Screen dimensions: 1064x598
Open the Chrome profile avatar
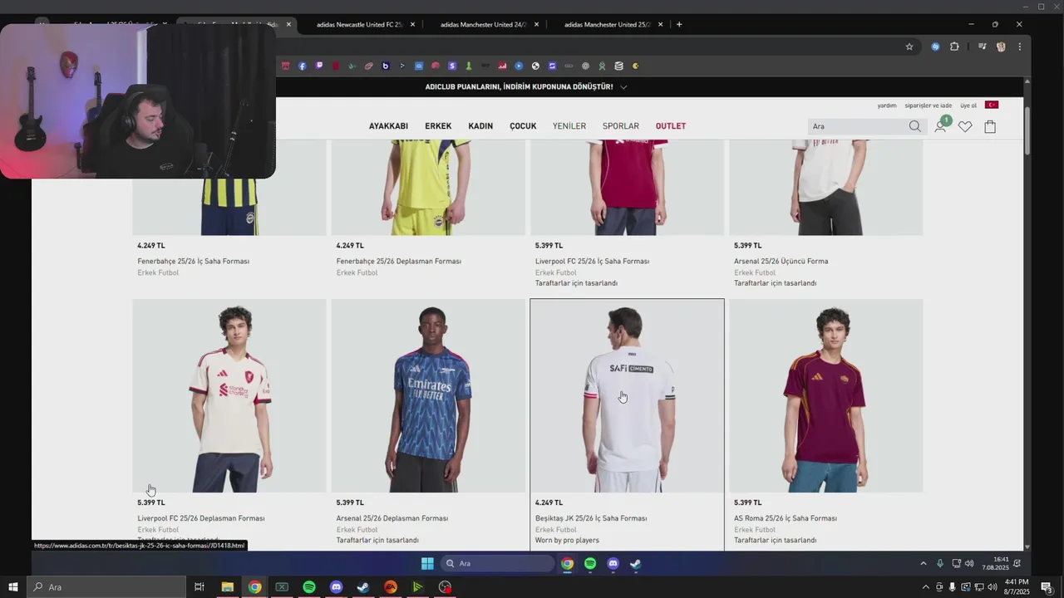coord(1001,47)
